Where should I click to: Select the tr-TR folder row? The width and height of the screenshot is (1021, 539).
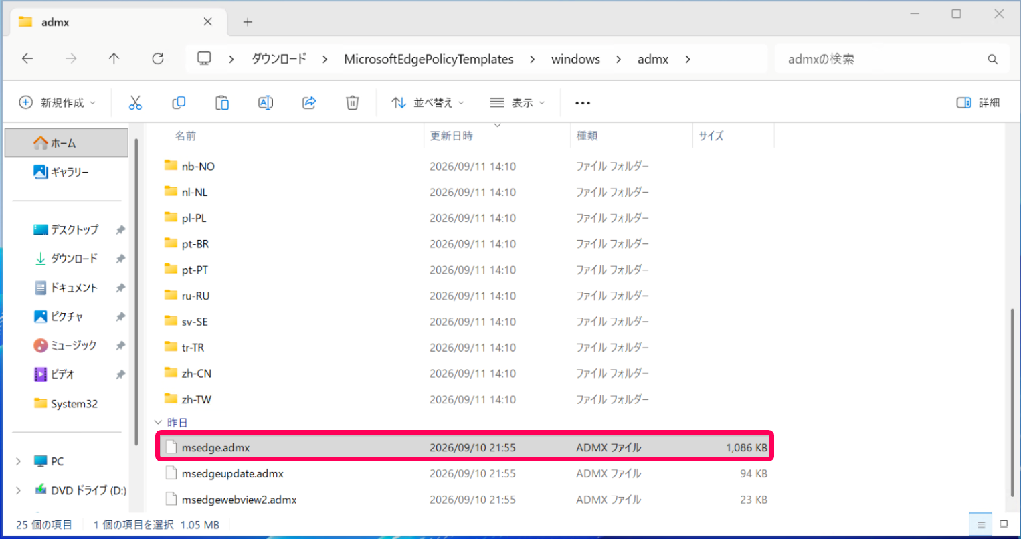click(466, 348)
